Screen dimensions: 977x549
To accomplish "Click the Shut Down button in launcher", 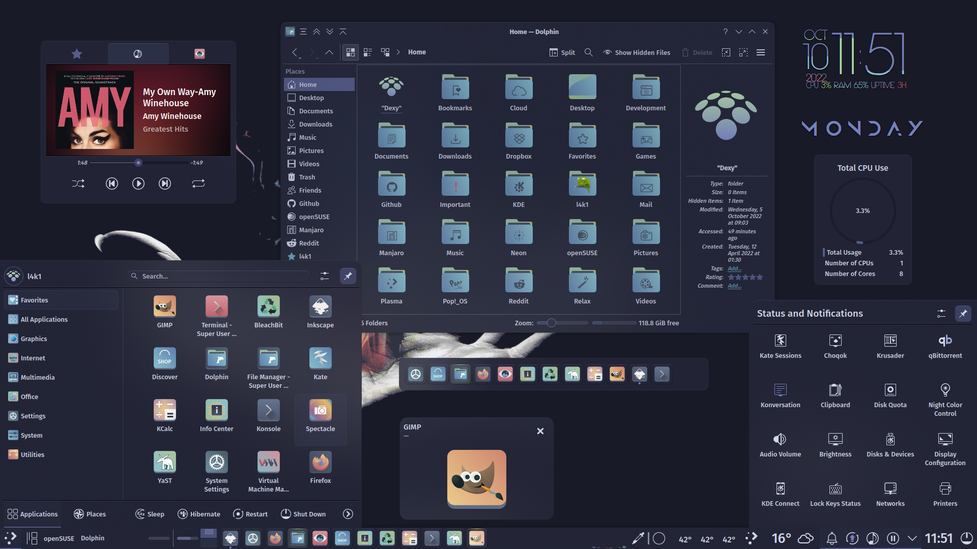I will (303, 514).
